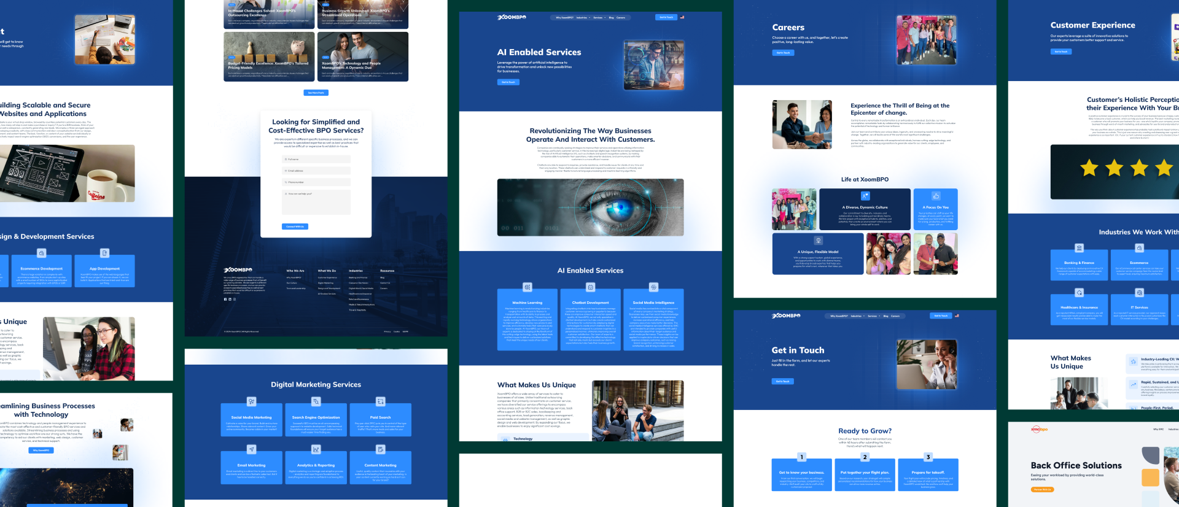Click the US flag language selector

click(682, 17)
